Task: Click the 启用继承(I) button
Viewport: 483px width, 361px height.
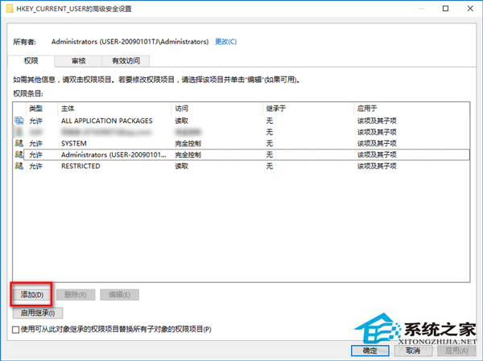Action: (x=39, y=313)
